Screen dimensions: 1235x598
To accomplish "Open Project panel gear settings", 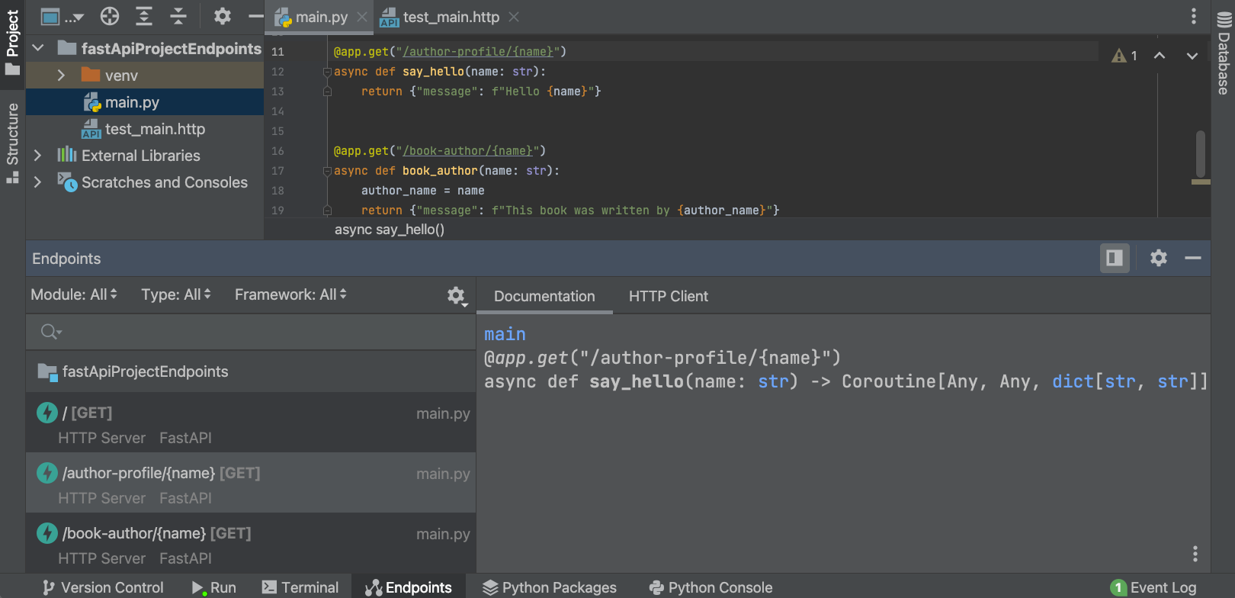I will 222,16.
